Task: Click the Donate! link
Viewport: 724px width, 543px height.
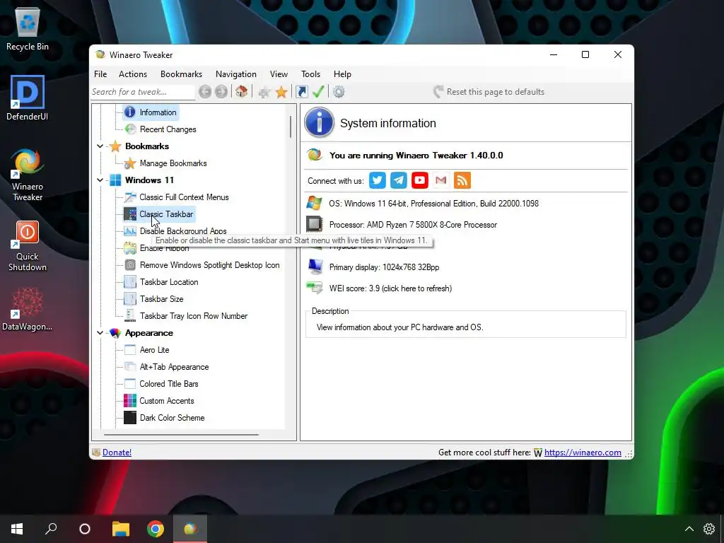Action: (x=117, y=452)
